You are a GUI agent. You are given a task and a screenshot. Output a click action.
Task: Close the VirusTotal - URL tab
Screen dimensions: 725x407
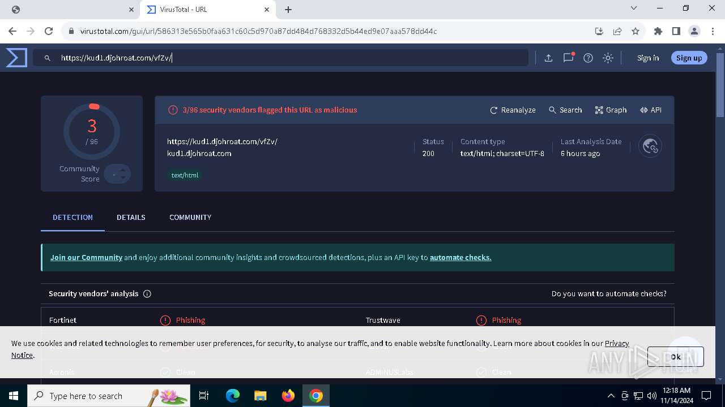(267, 10)
